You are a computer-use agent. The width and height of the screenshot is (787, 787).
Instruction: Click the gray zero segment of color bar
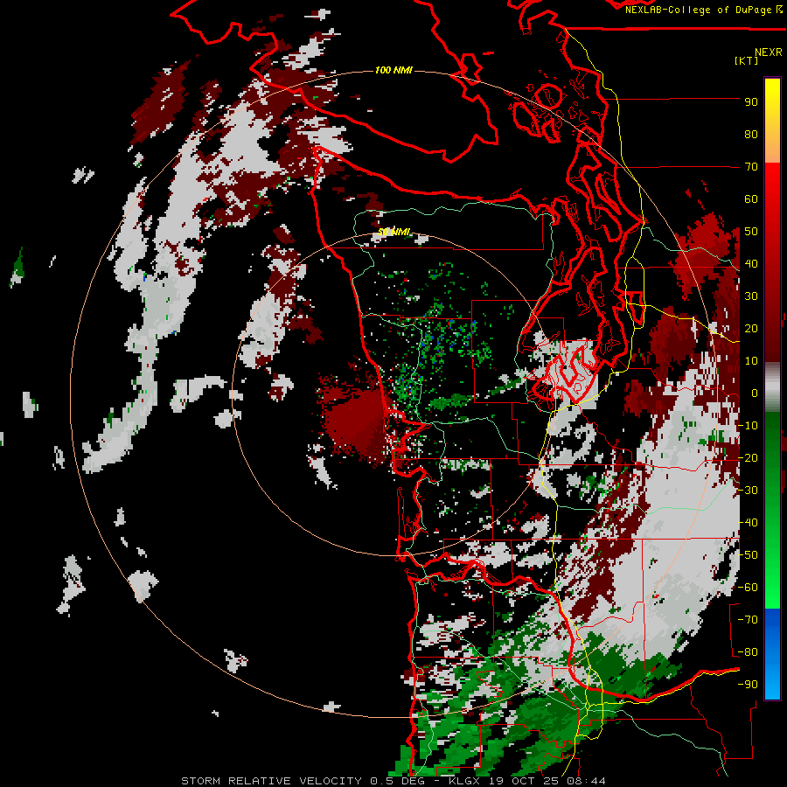click(x=772, y=387)
